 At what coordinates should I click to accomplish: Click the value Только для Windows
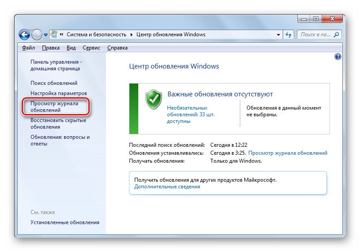pos(236,161)
